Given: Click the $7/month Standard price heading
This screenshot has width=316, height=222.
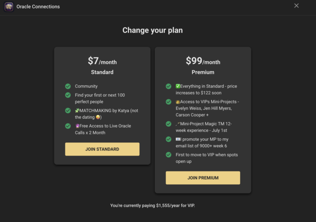Looking at the screenshot, I should click(102, 61).
